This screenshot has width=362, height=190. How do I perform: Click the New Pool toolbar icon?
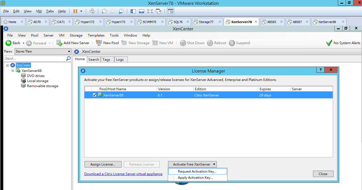point(99,43)
